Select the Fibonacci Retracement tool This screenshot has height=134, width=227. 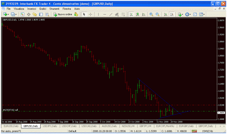(x=123, y=14)
